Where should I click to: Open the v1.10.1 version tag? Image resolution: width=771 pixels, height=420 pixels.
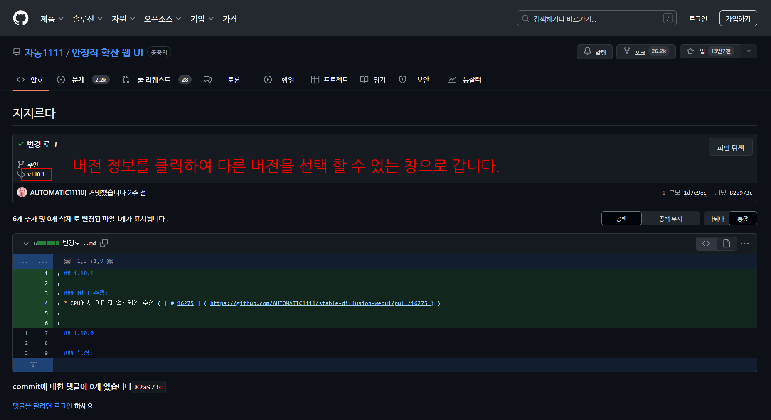(36, 175)
